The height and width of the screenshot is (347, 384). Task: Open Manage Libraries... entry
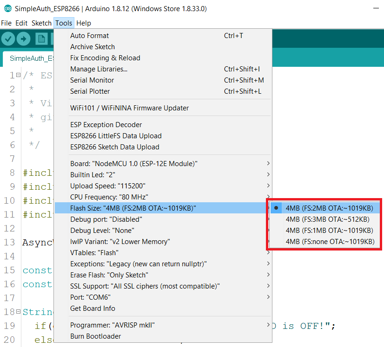(x=163, y=69)
